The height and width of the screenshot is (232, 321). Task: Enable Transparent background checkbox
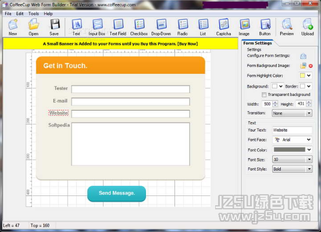[x=264, y=95]
